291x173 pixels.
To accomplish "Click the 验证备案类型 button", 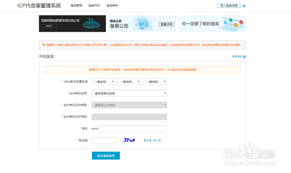I will pyautogui.click(x=106, y=156).
